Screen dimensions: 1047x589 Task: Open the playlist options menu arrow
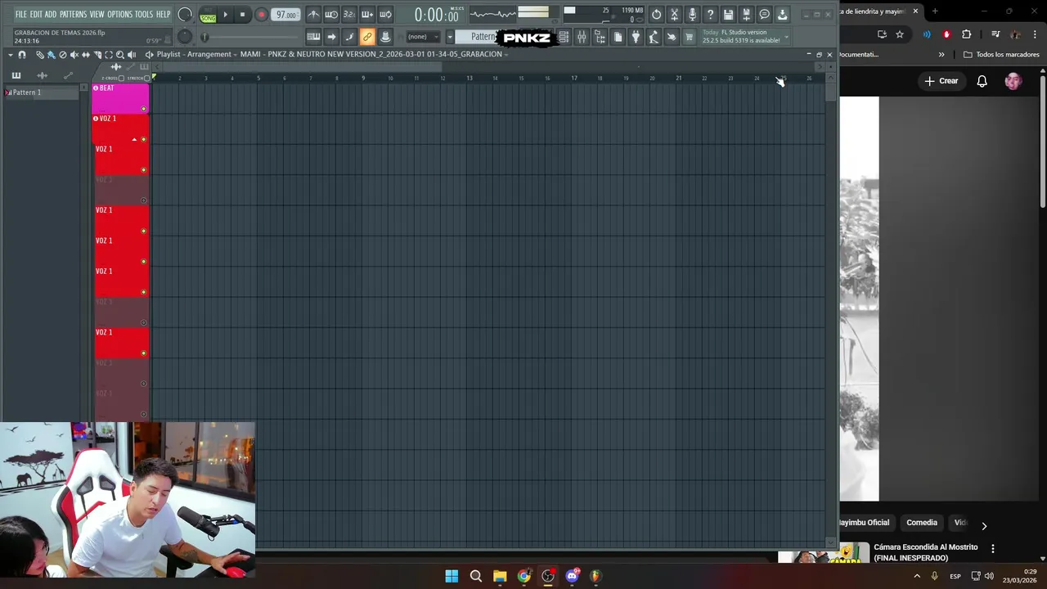pos(11,55)
